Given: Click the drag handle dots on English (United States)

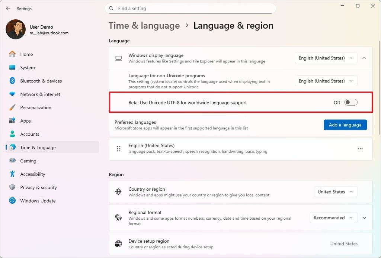Looking at the screenshot, I should click(x=119, y=149).
